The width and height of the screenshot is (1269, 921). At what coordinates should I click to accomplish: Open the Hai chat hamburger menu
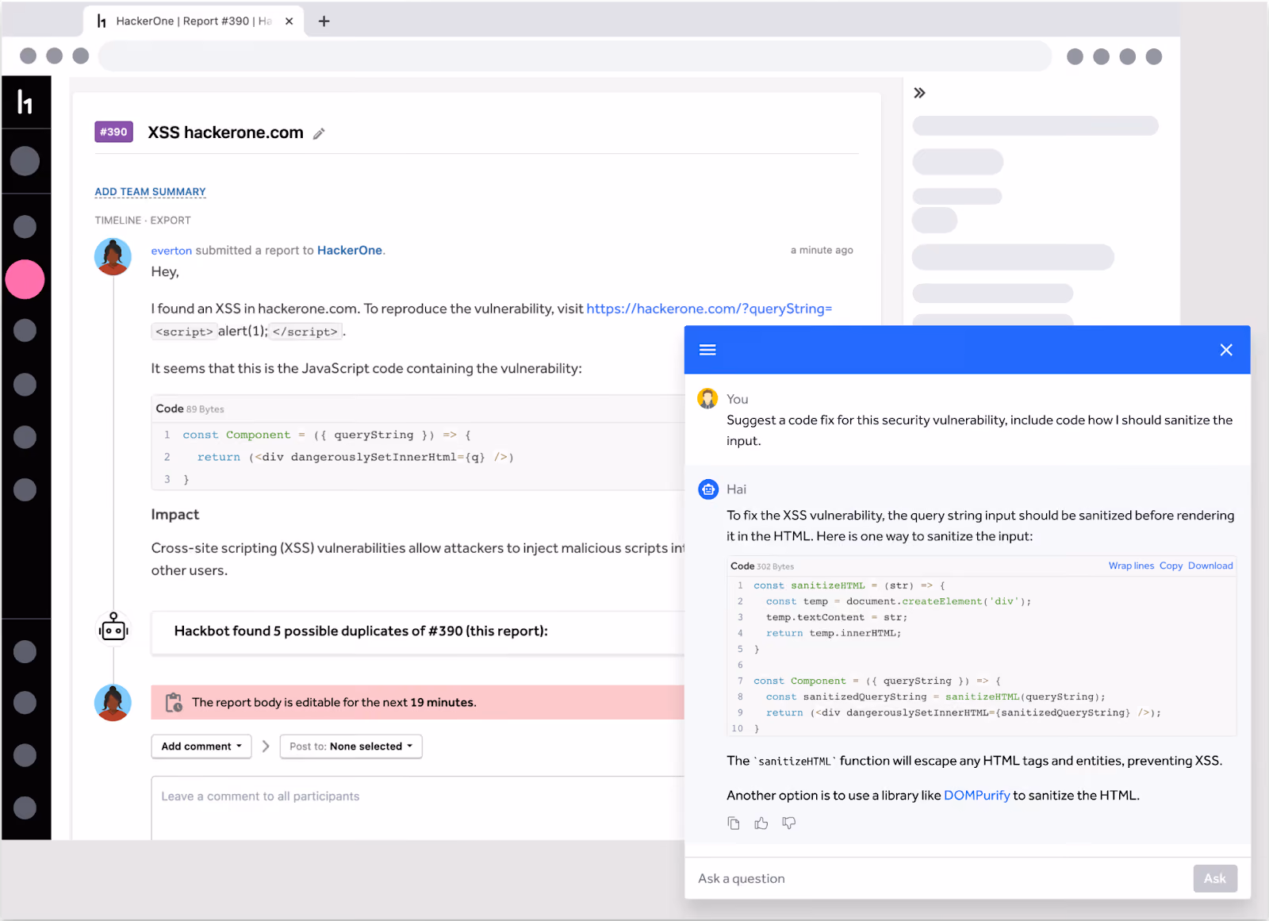[707, 350]
